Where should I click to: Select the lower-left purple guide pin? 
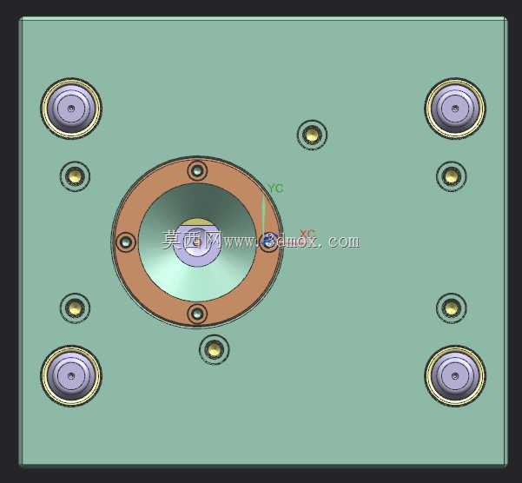pyautogui.click(x=71, y=376)
